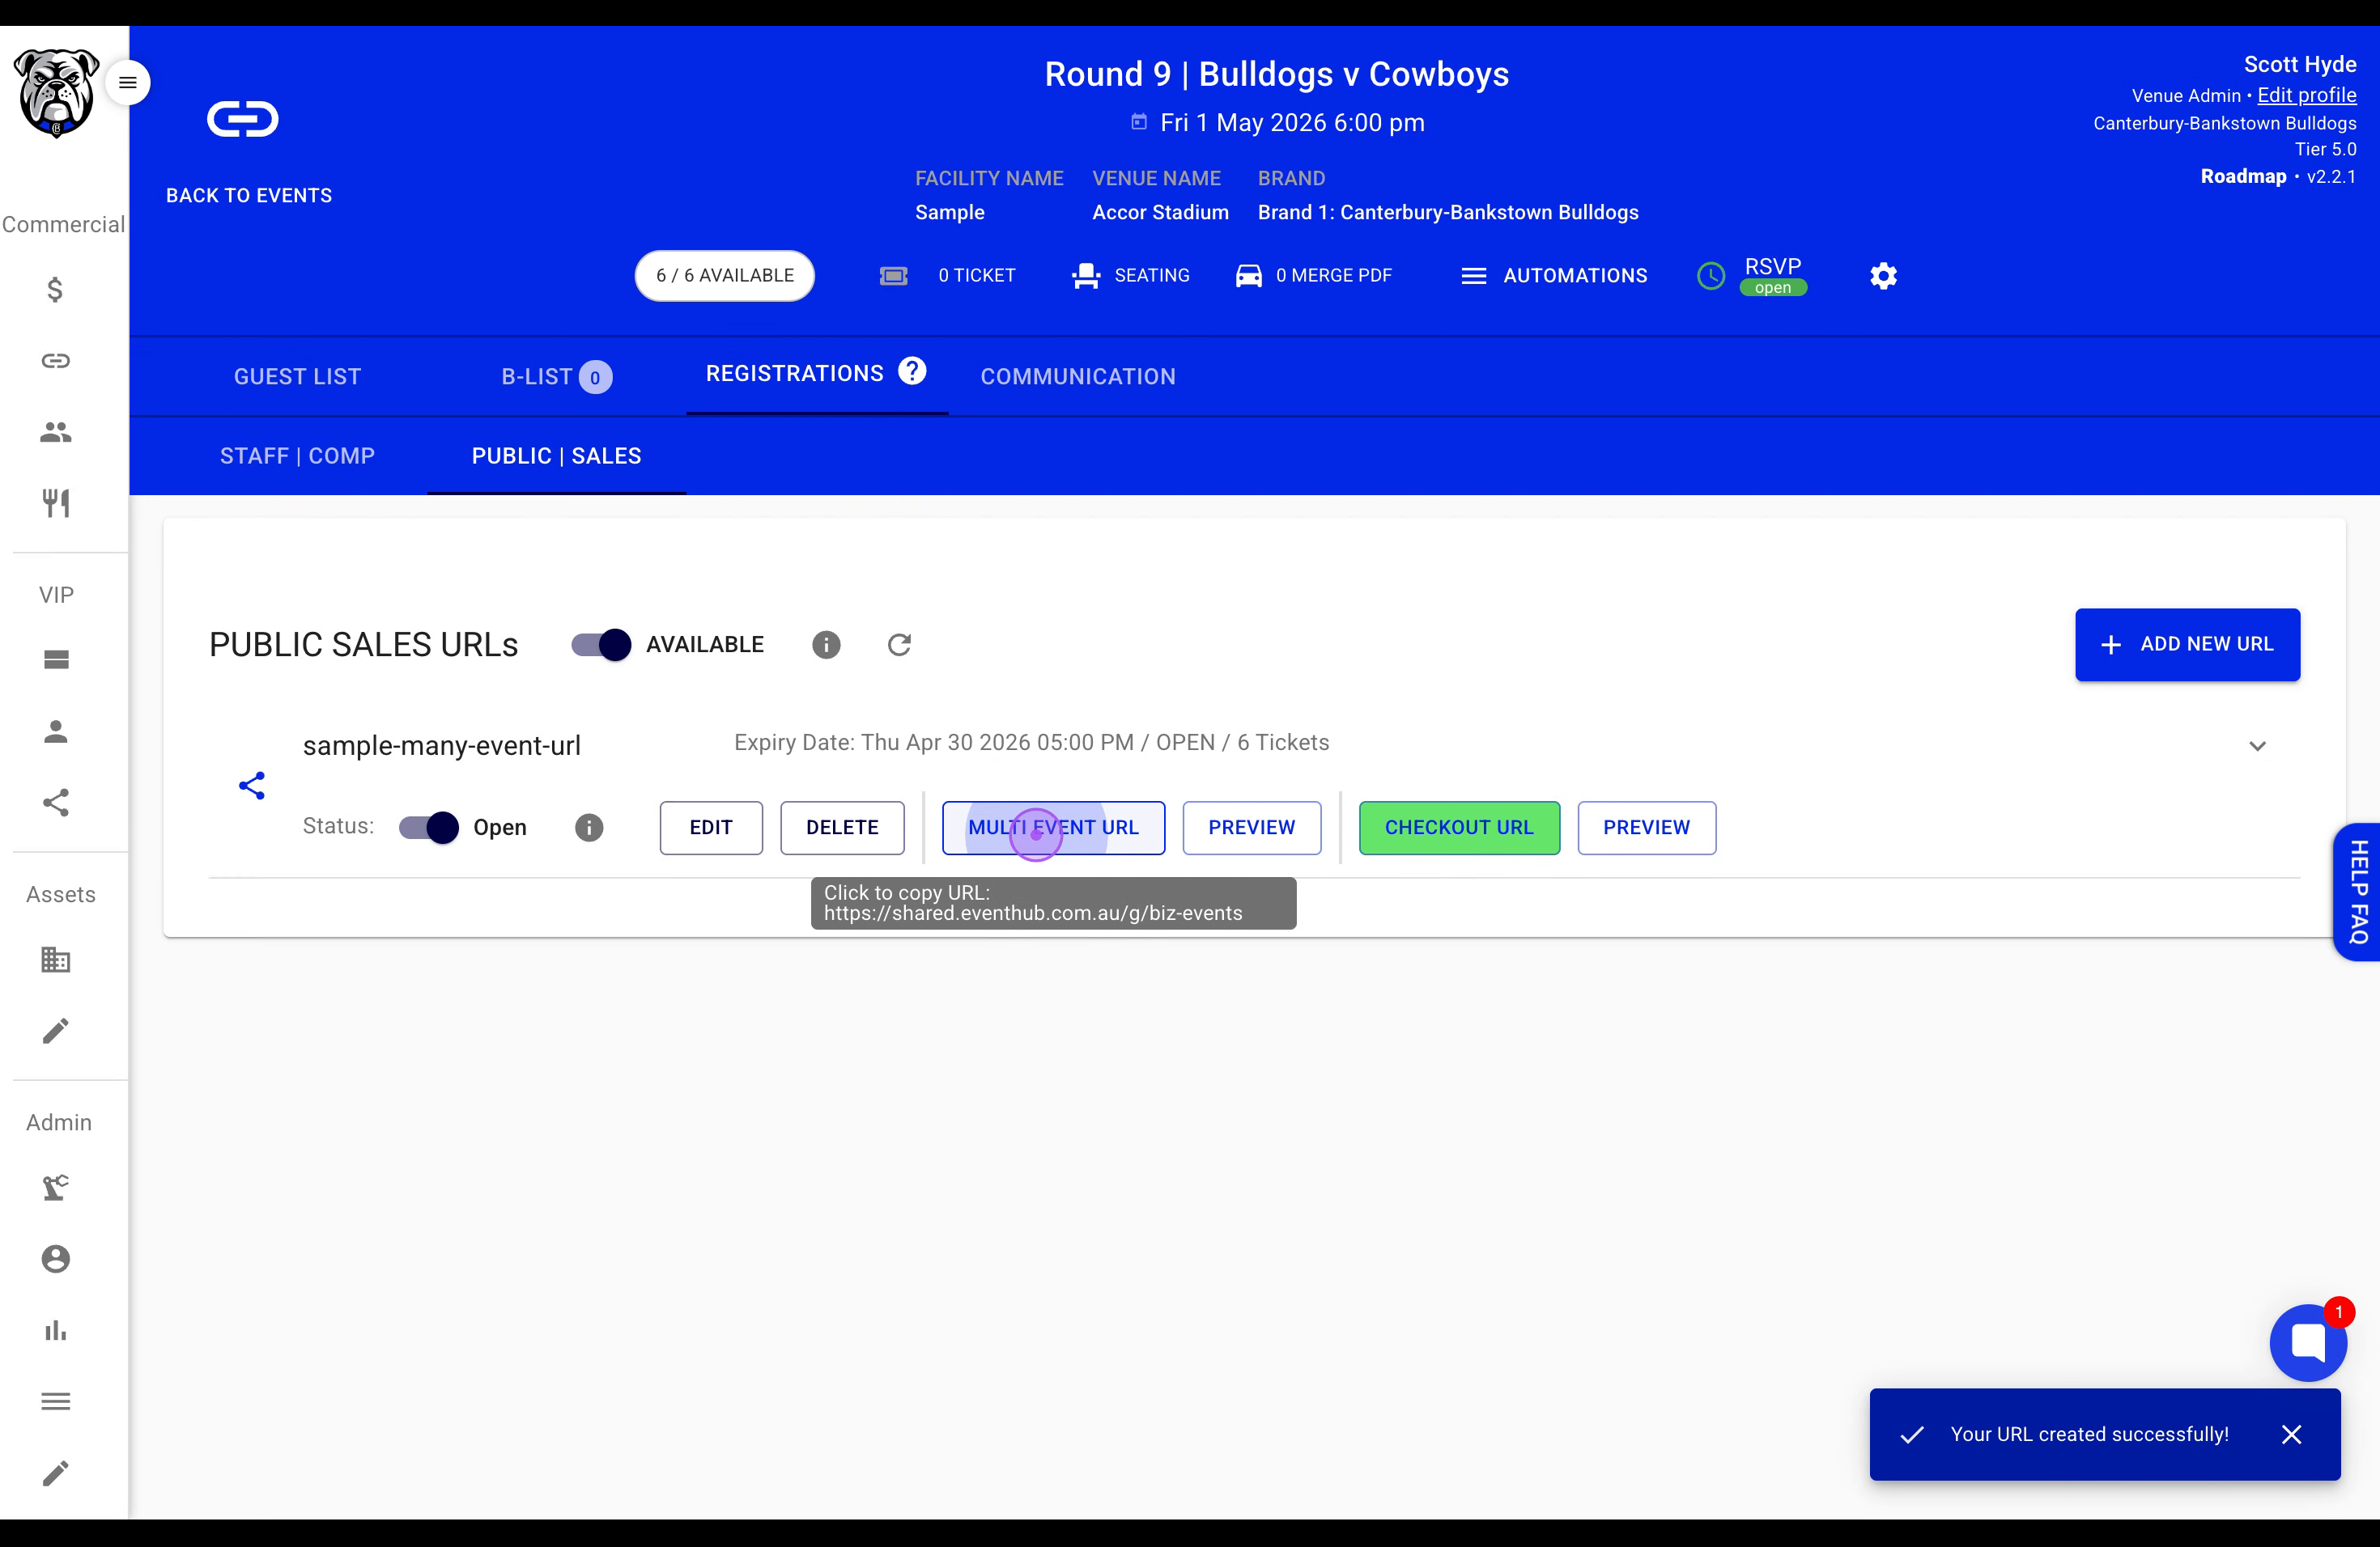The width and height of the screenshot is (2380, 1547).
Task: Switch to the B-LIST tab
Action: (x=557, y=377)
